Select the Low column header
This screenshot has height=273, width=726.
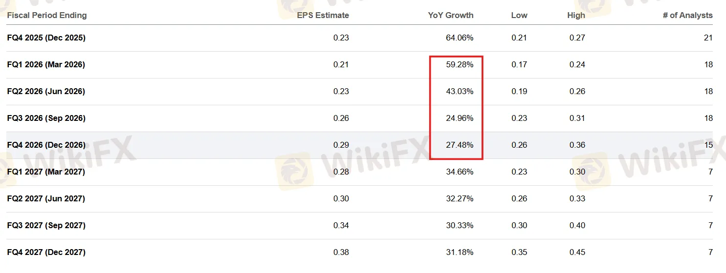click(519, 15)
